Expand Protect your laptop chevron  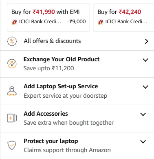(x=143, y=141)
